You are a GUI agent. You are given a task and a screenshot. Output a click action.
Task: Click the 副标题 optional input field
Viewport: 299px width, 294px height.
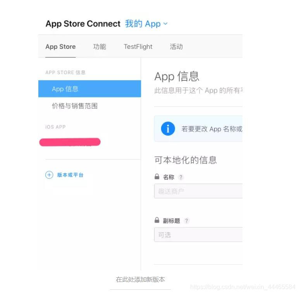pyautogui.click(x=198, y=235)
